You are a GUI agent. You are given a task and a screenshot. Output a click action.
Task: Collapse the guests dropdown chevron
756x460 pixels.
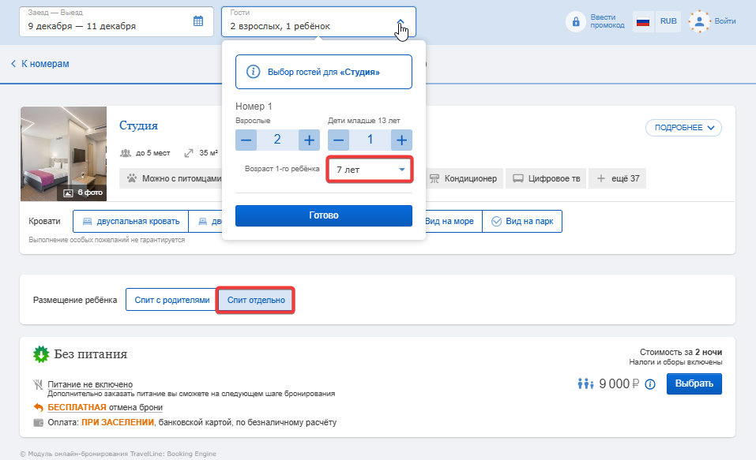point(401,22)
